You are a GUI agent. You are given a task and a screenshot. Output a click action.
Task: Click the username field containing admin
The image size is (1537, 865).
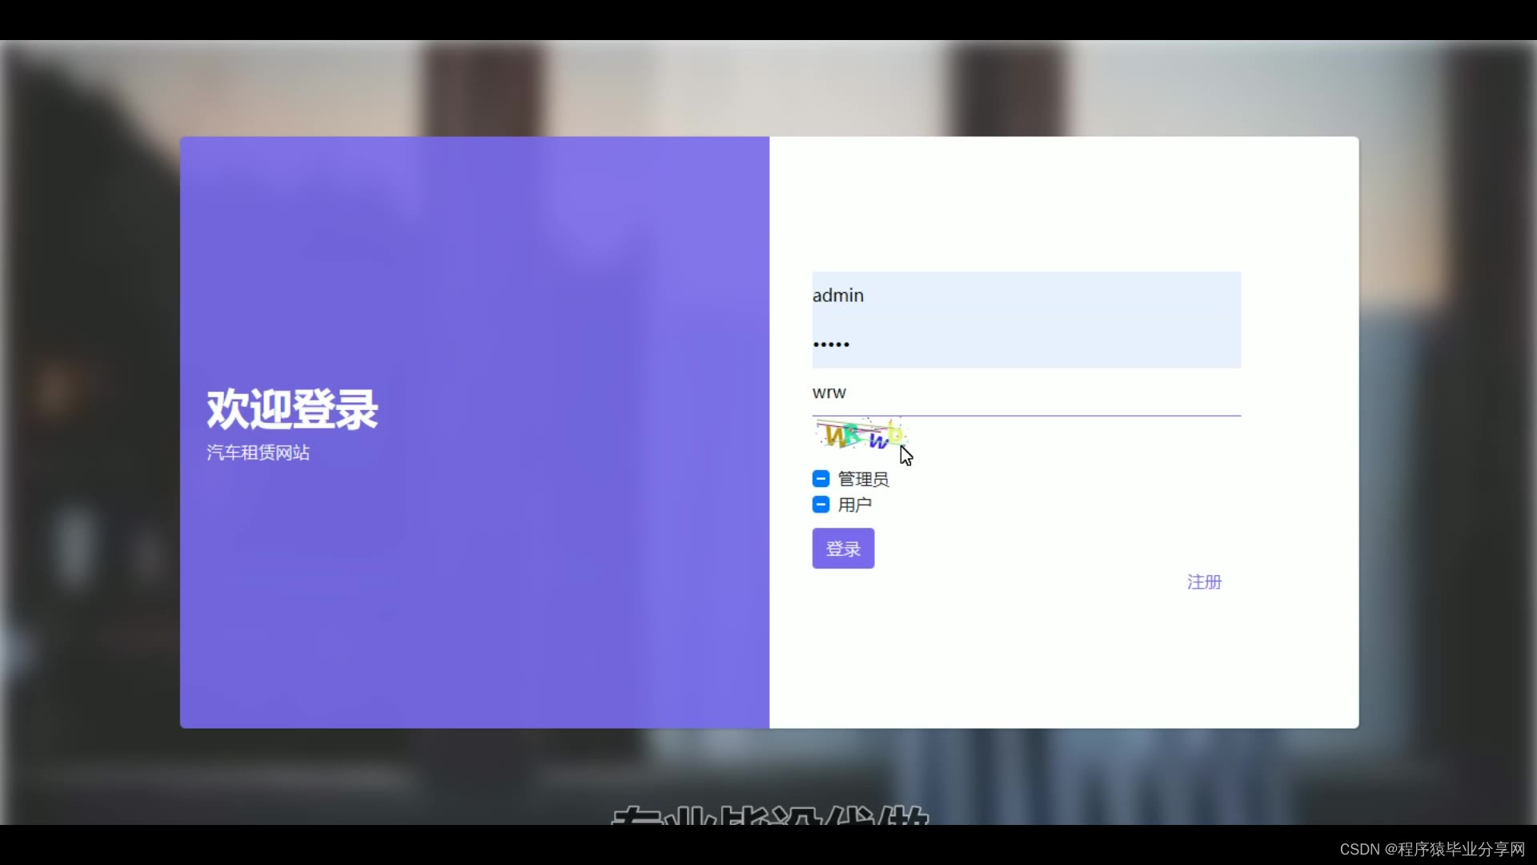tap(1025, 296)
